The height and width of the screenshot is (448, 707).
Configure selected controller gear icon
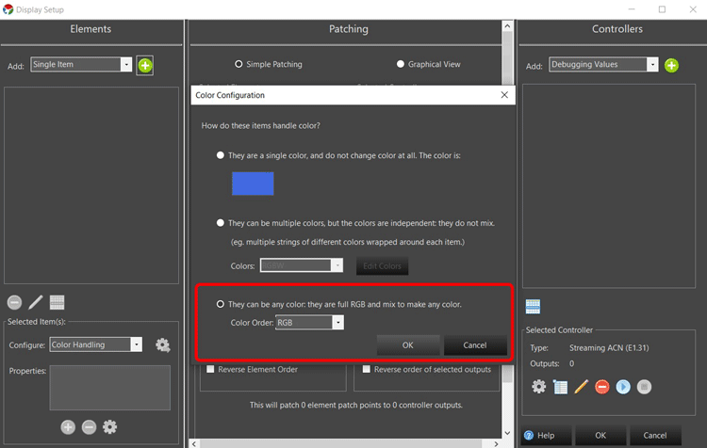[539, 387]
